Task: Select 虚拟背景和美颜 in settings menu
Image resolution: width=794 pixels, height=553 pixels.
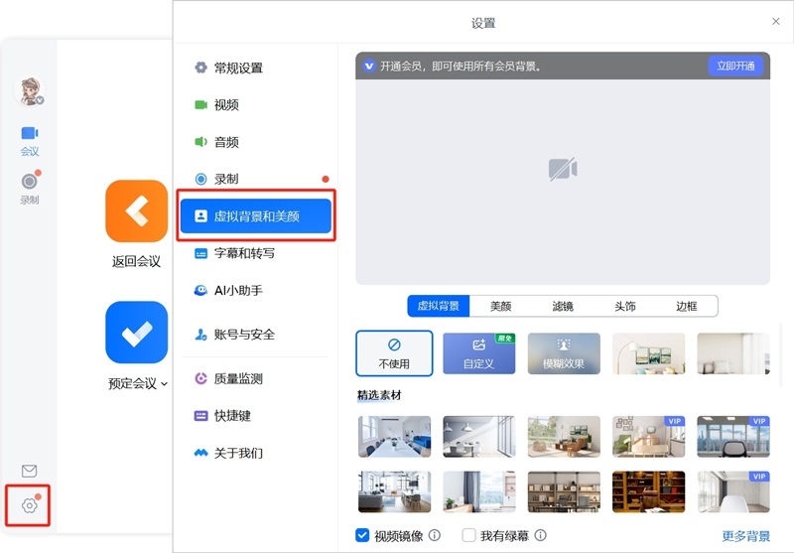Action: tap(256, 216)
